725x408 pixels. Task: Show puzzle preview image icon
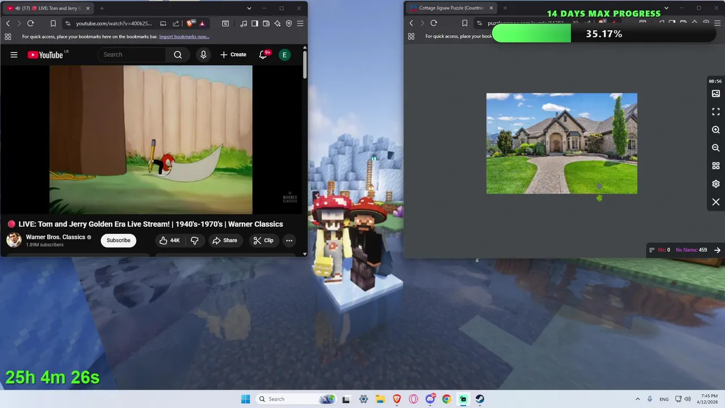point(716,93)
